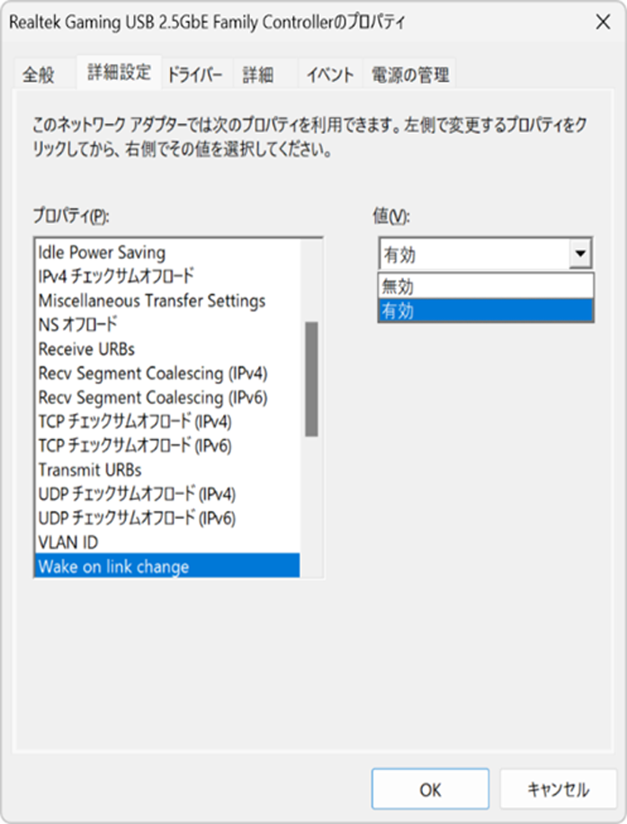Select UDP チェックサムオフロード (IPv4)
Image resolution: width=627 pixels, height=824 pixels.
[167, 494]
